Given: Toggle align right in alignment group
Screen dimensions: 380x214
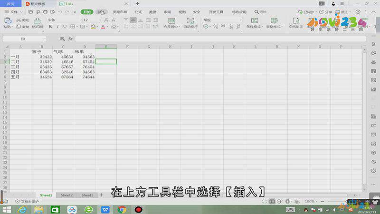Looking at the screenshot, I should [141, 27].
